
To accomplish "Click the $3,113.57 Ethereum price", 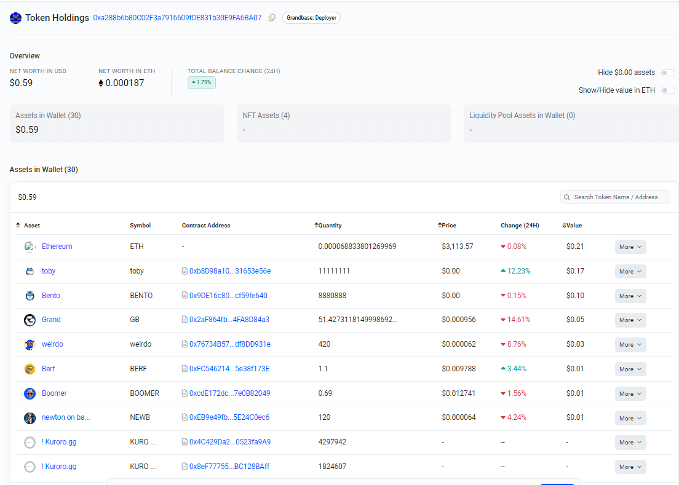I will click(x=458, y=246).
